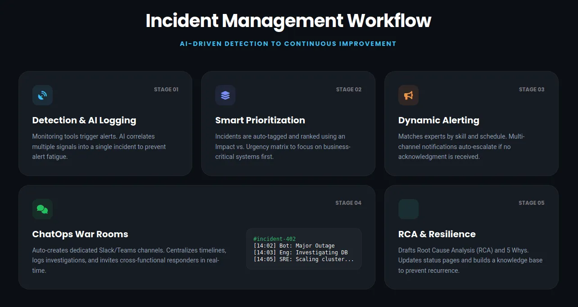Click the STAGE 03 label on Dynamic Alerting
Image resolution: width=578 pixels, height=307 pixels.
[x=532, y=89]
